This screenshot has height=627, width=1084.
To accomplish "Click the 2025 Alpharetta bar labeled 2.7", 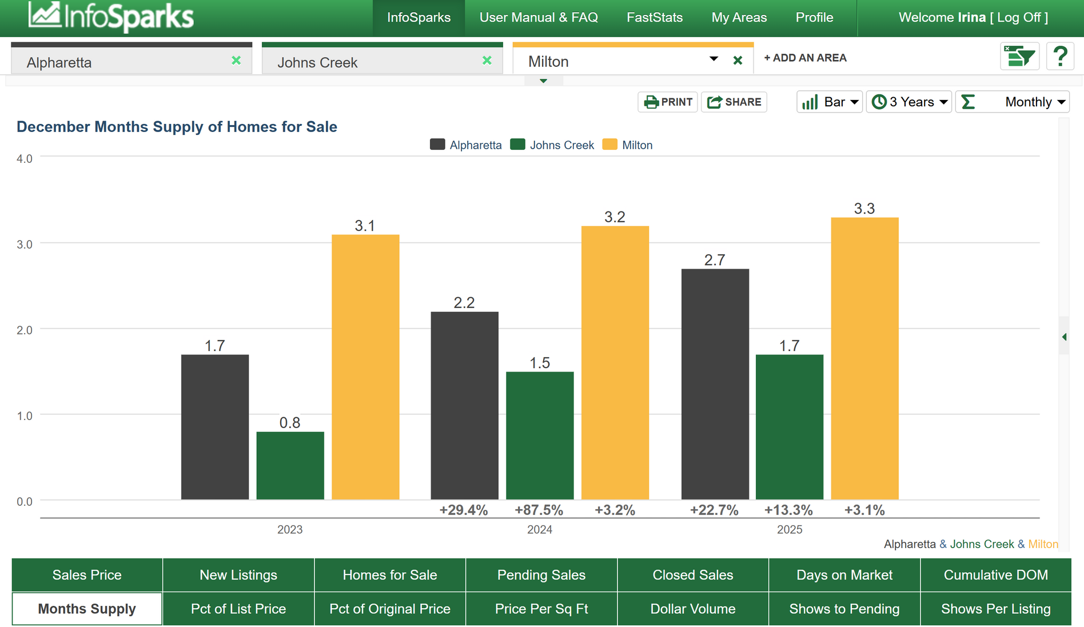I will [715, 384].
